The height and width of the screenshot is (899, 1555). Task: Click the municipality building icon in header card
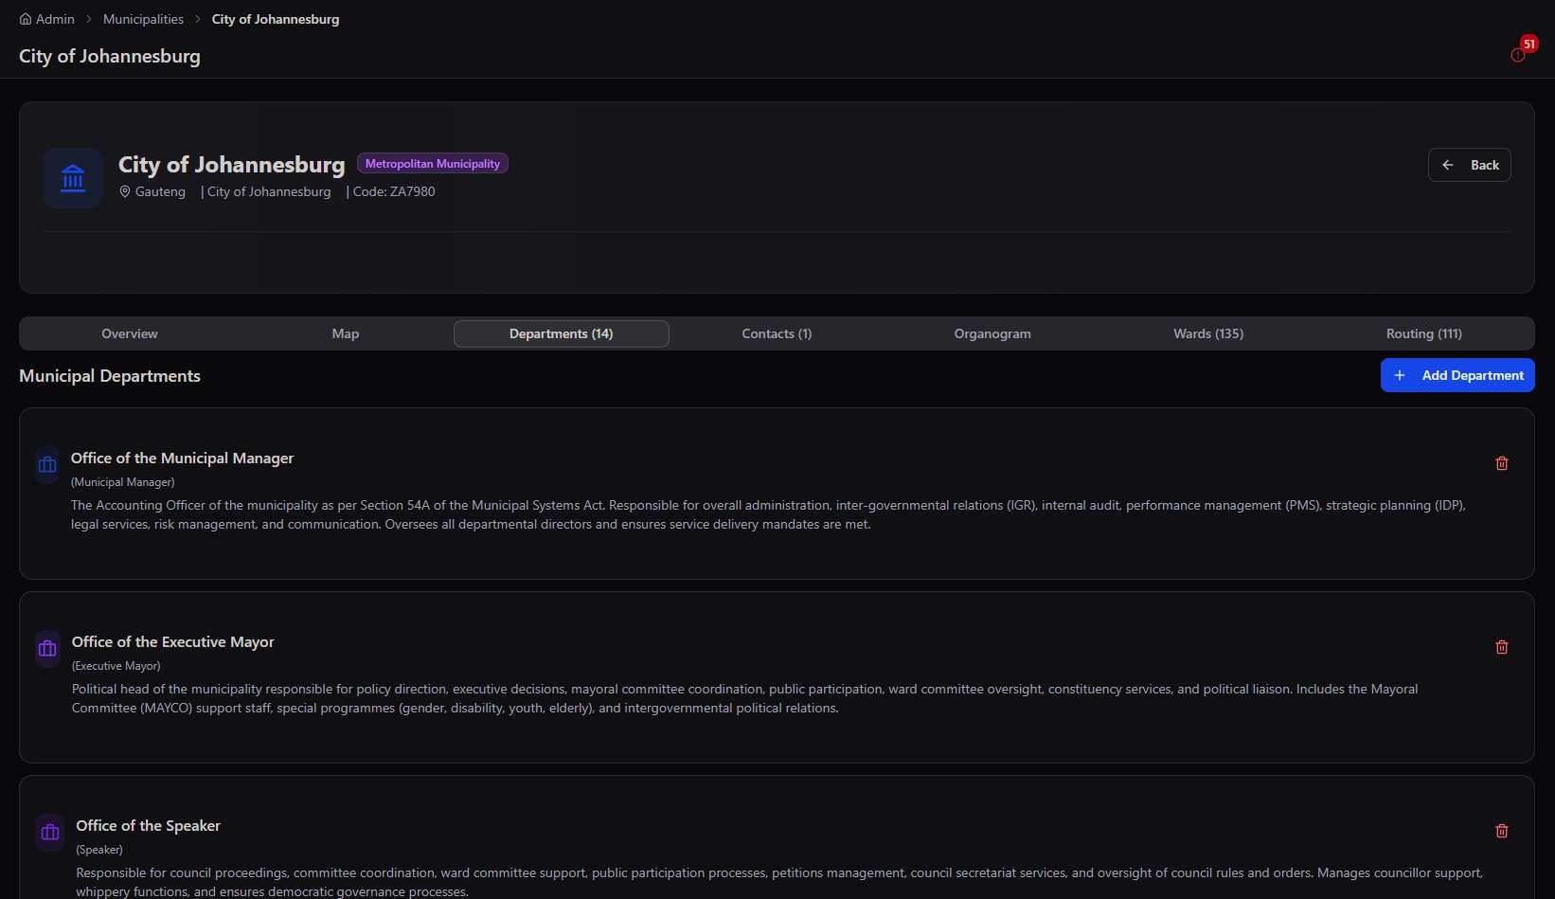point(73,178)
